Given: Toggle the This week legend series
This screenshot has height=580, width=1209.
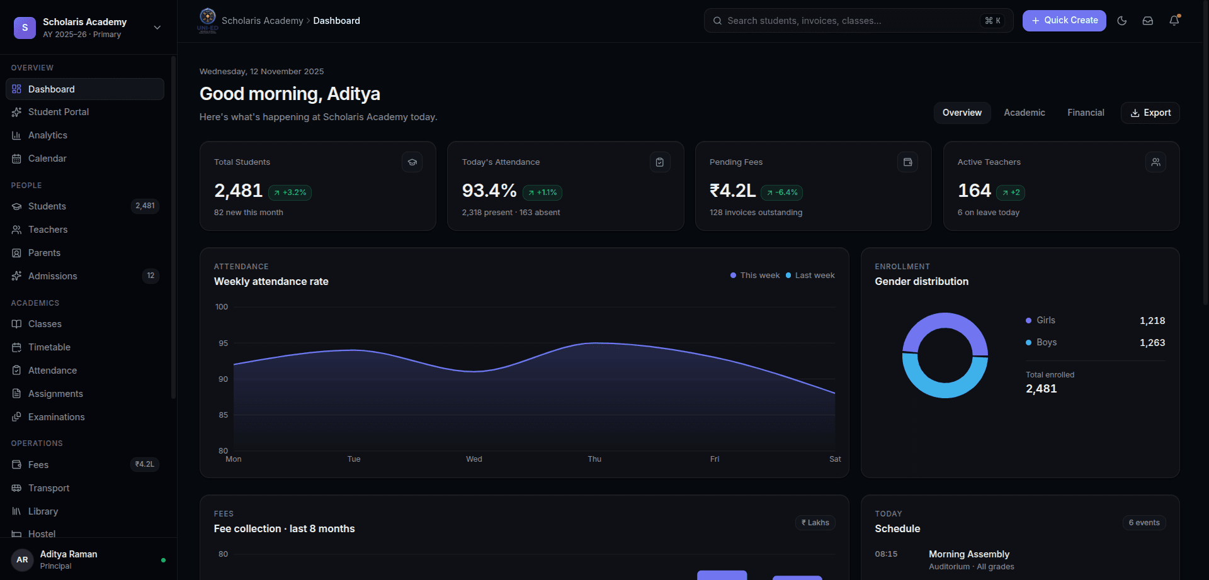Looking at the screenshot, I should [755, 276].
